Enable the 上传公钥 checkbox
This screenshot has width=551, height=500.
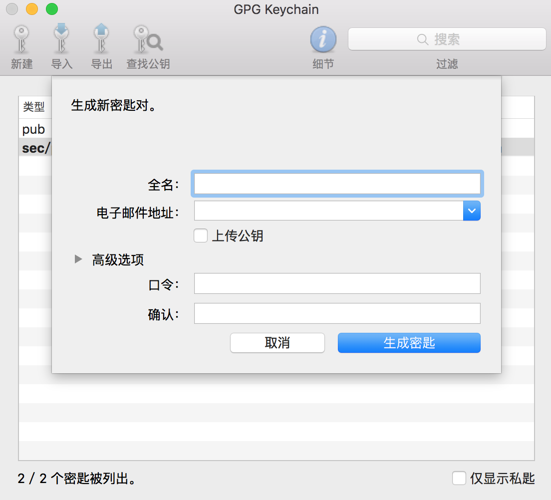201,236
